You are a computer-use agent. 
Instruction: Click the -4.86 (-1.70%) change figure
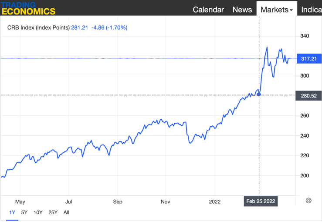[109, 27]
